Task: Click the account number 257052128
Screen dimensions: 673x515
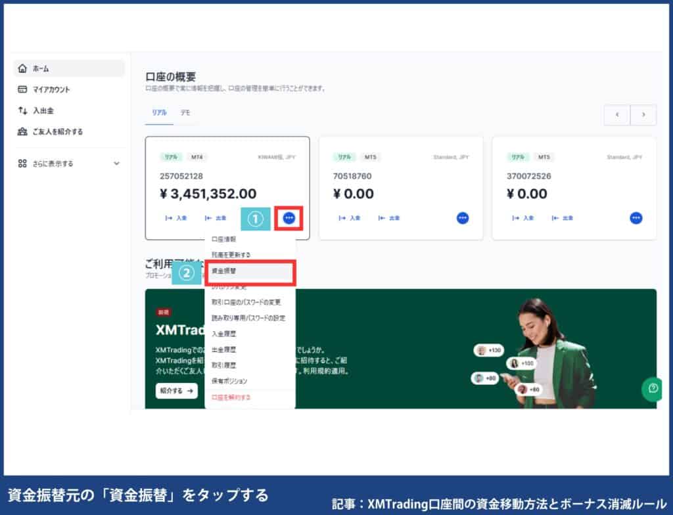Action: click(181, 177)
